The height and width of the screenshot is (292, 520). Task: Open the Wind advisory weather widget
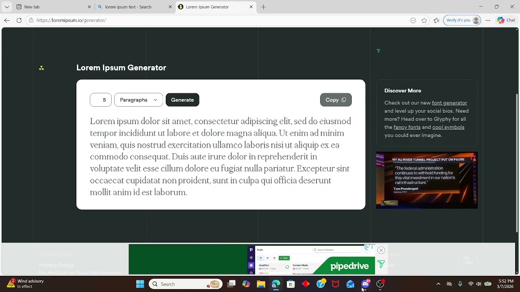[25, 284]
